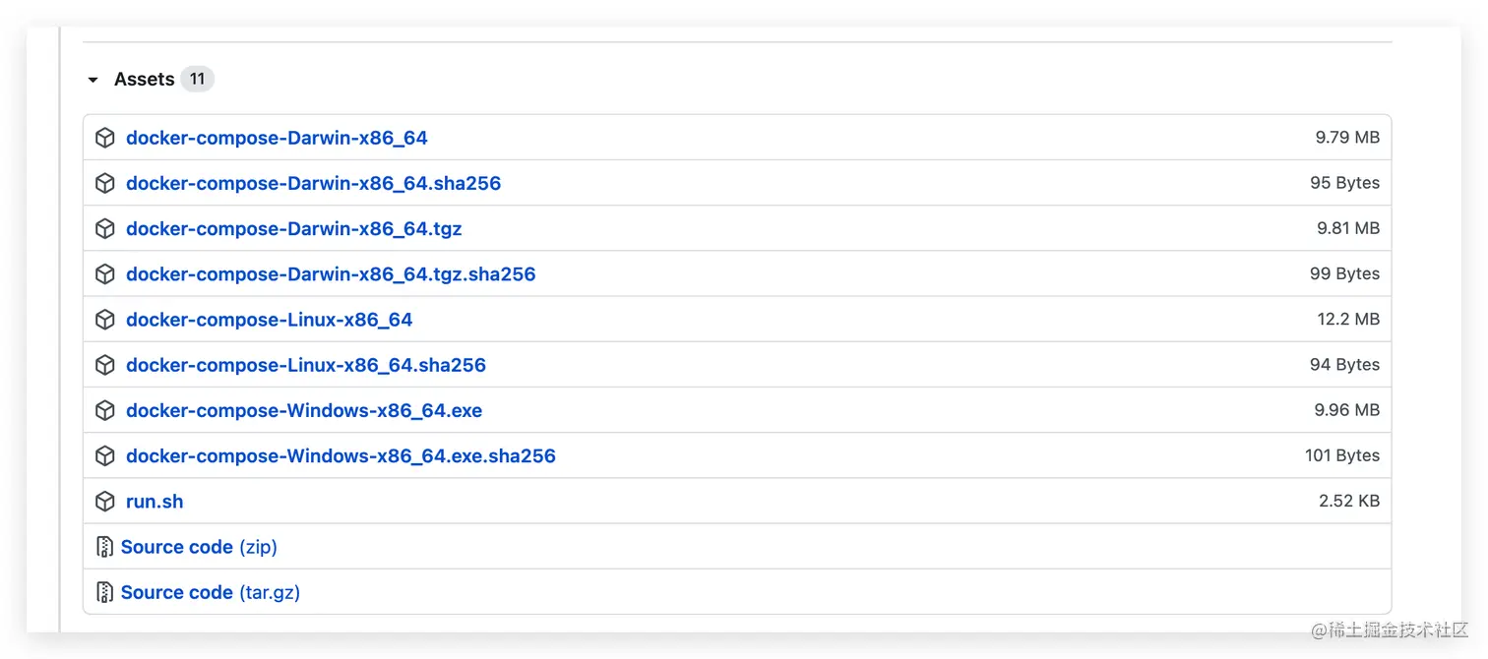
Task: Click package icon beside docker-compose-Darwin-x86_64.sha256
Action: click(x=105, y=183)
